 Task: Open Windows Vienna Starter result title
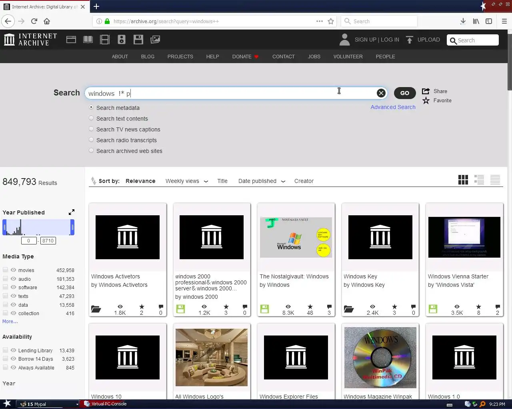pos(458,276)
